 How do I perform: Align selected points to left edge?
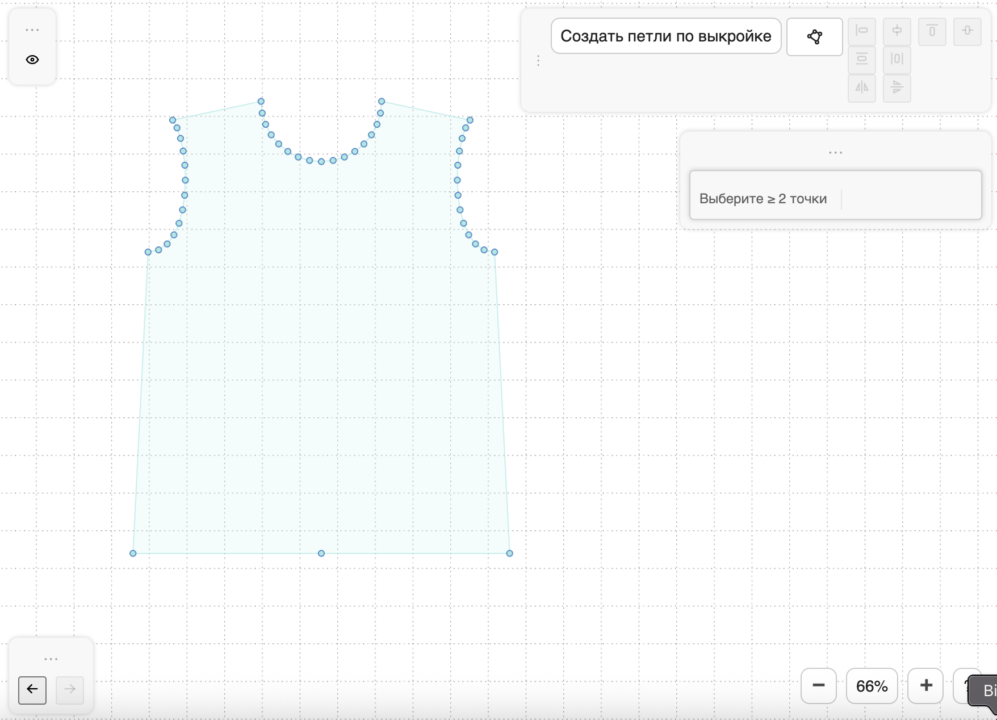(861, 31)
